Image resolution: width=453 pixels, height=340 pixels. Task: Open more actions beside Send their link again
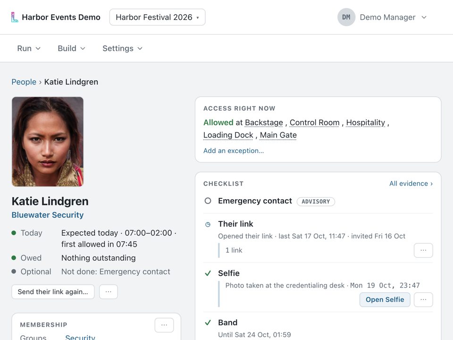pyautogui.click(x=109, y=292)
